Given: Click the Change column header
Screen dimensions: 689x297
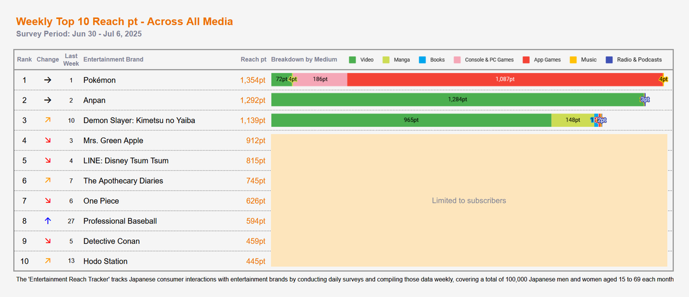Looking at the screenshot, I should 48,60.
